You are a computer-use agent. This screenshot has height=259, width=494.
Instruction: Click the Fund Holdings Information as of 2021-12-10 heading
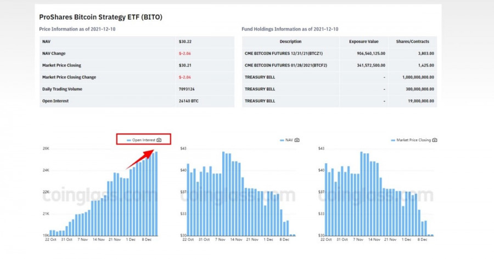290,29
